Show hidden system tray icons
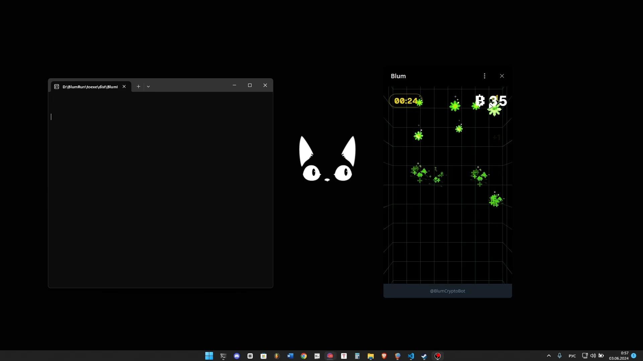The width and height of the screenshot is (643, 361). [x=549, y=356]
